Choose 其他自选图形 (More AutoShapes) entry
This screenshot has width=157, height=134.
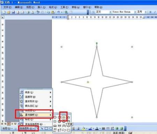(x=36, y=124)
